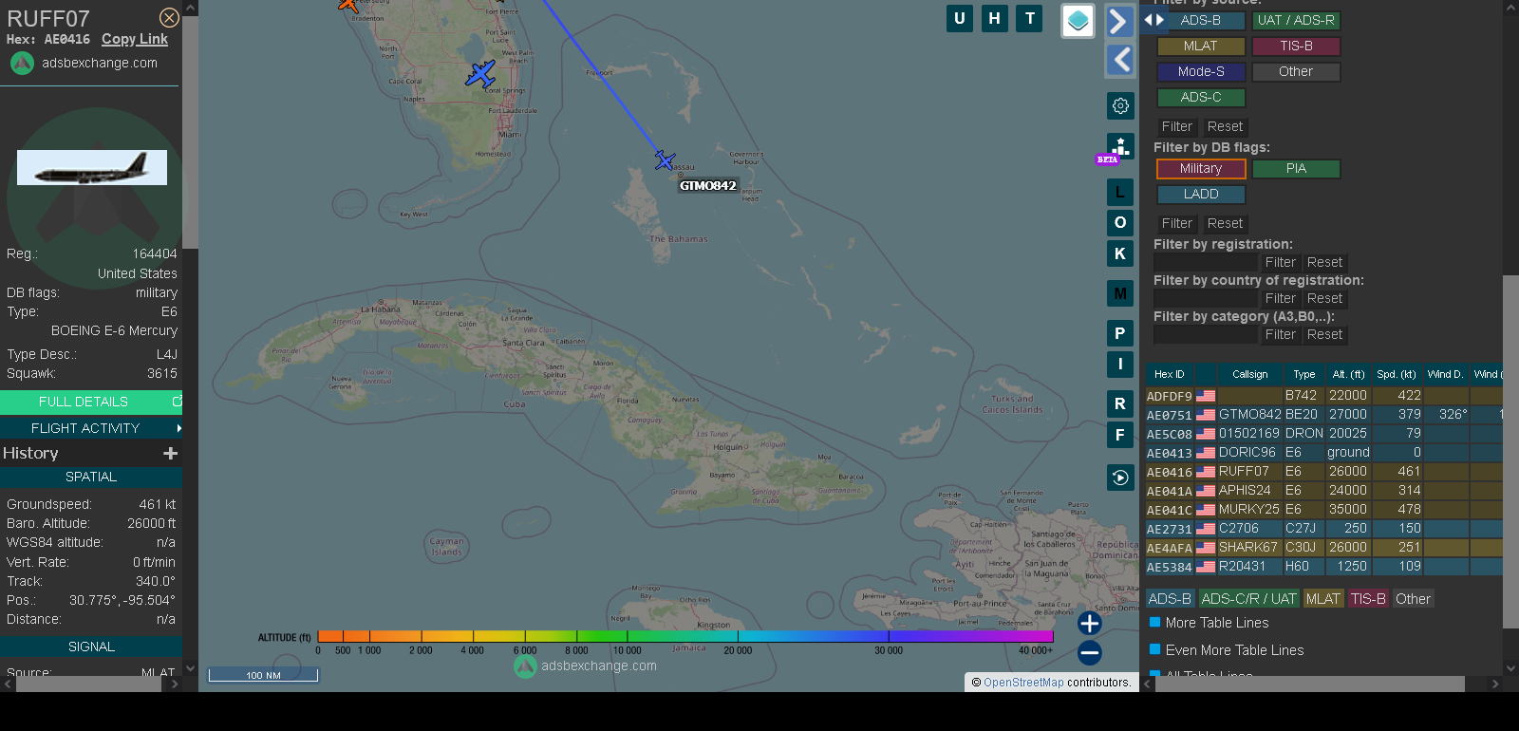Image resolution: width=1519 pixels, height=731 pixels.
Task: Click the H map toggle button
Action: (994, 18)
